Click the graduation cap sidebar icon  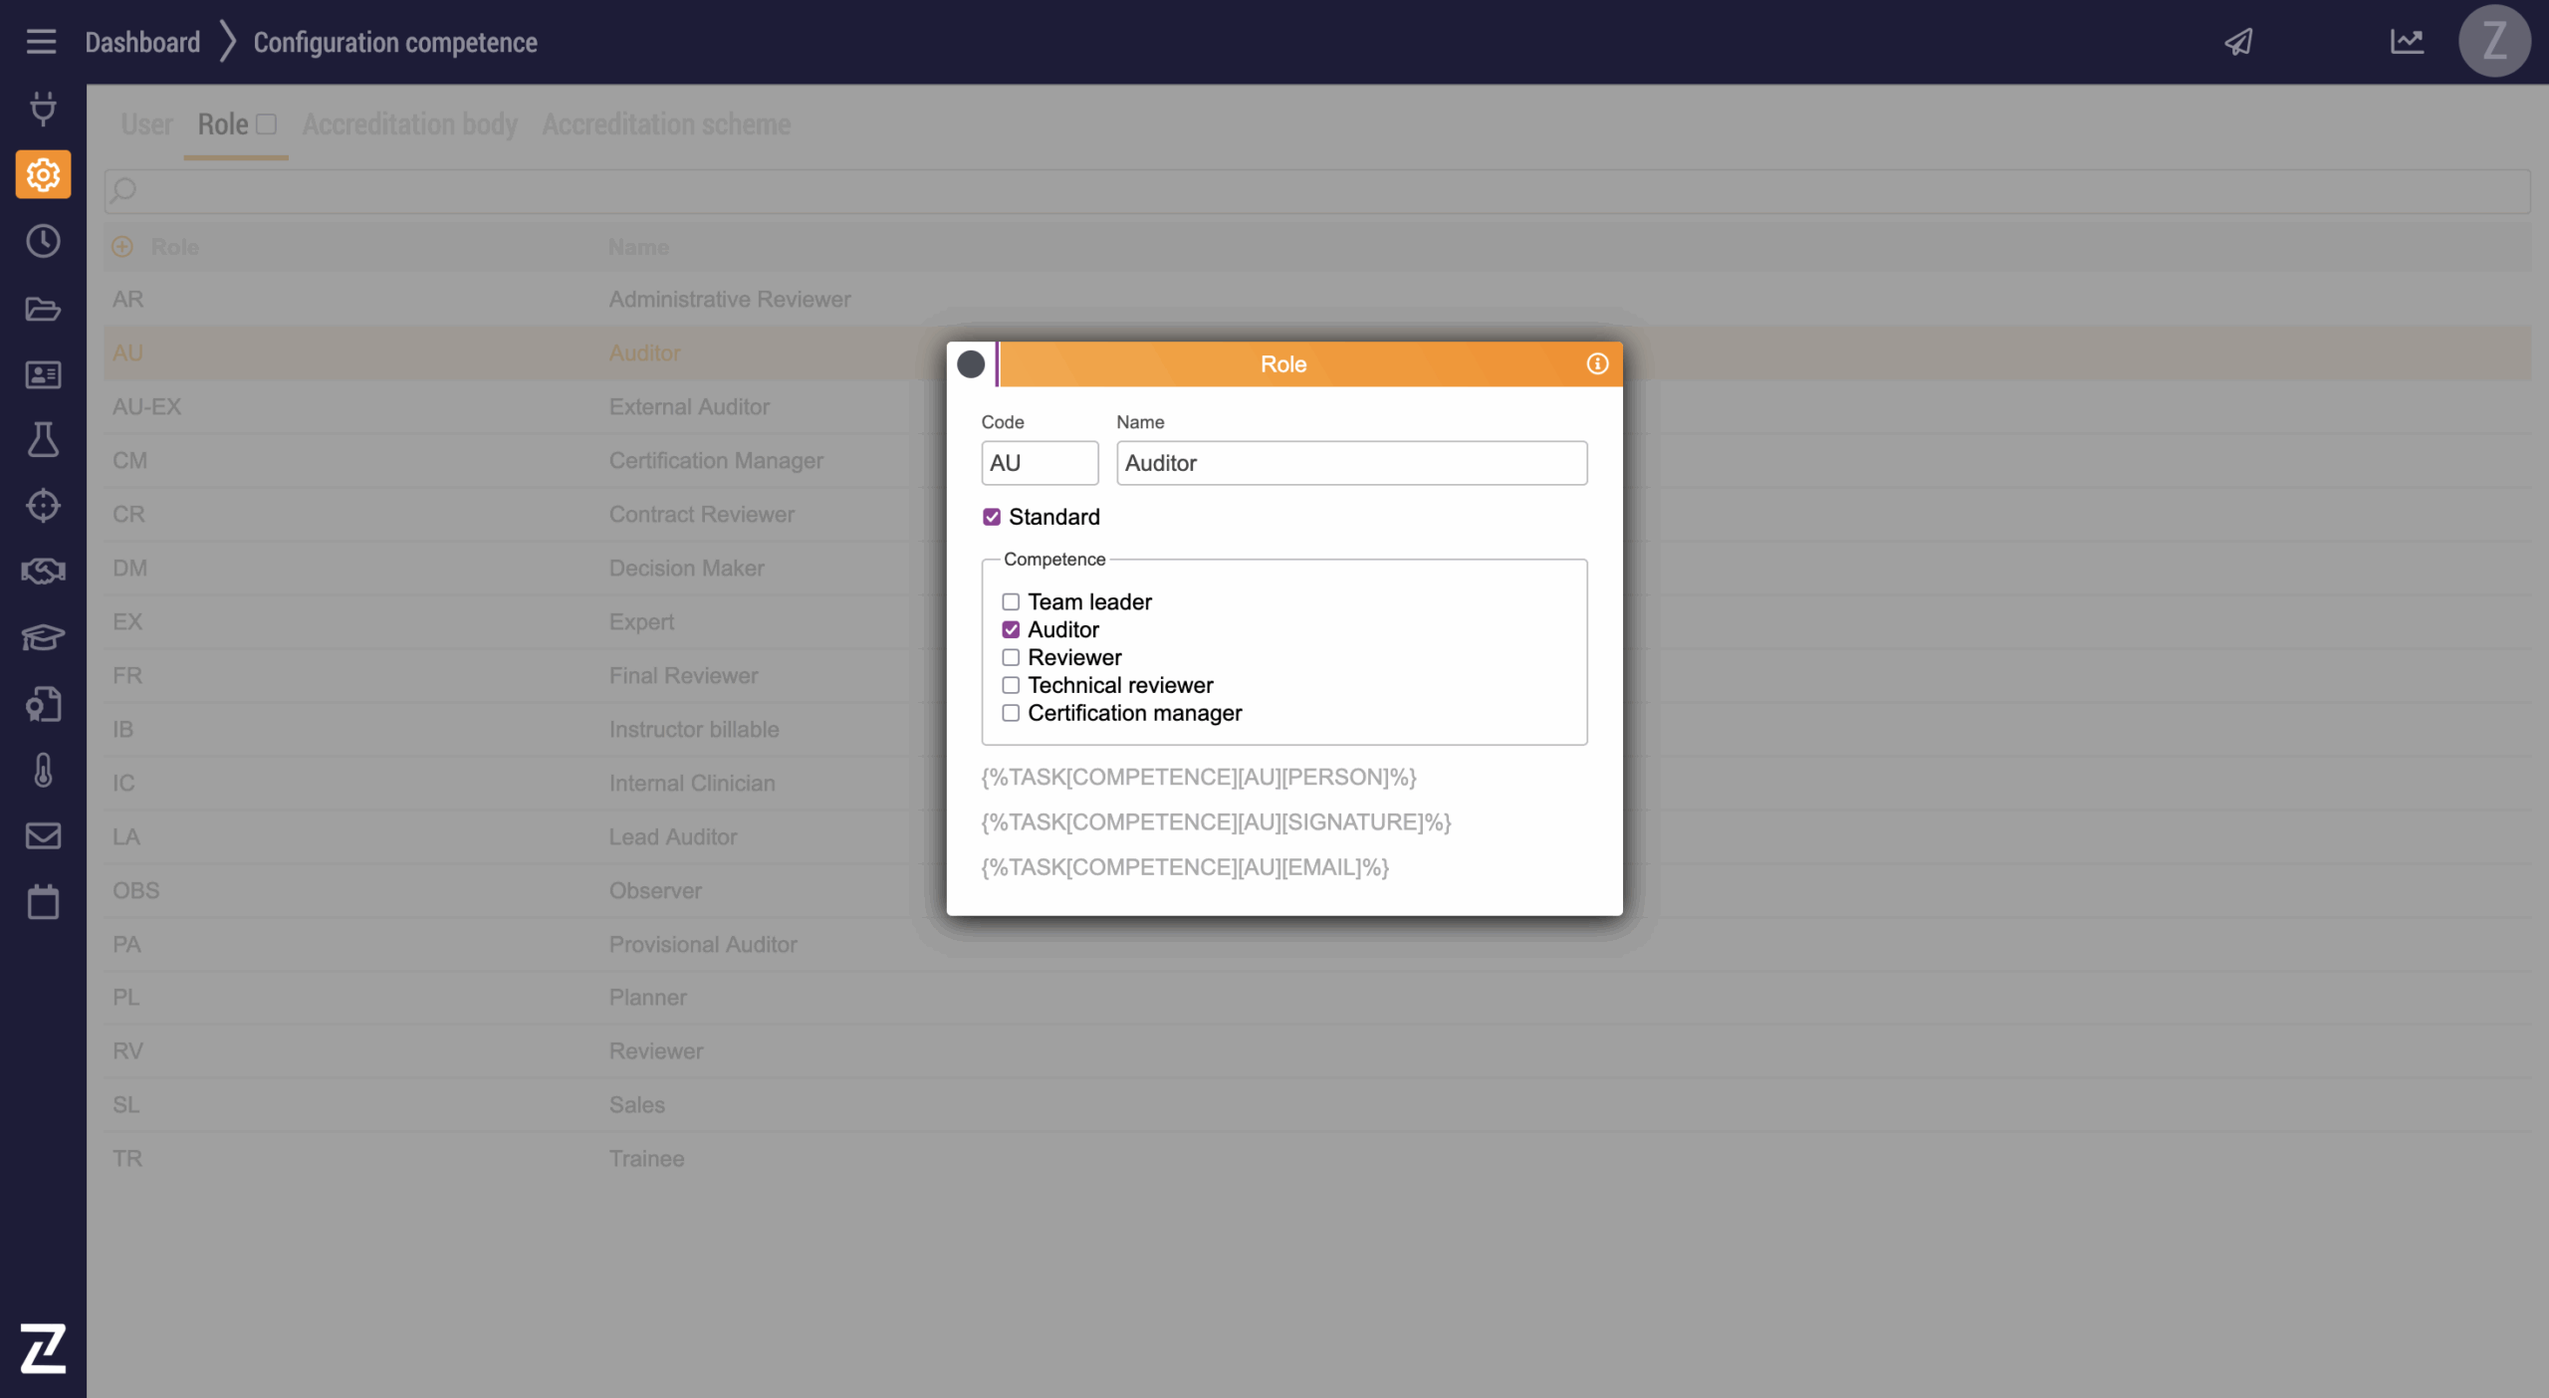pos(43,637)
